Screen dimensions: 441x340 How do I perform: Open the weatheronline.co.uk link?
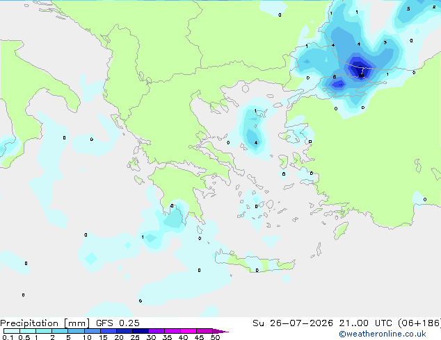383,334
